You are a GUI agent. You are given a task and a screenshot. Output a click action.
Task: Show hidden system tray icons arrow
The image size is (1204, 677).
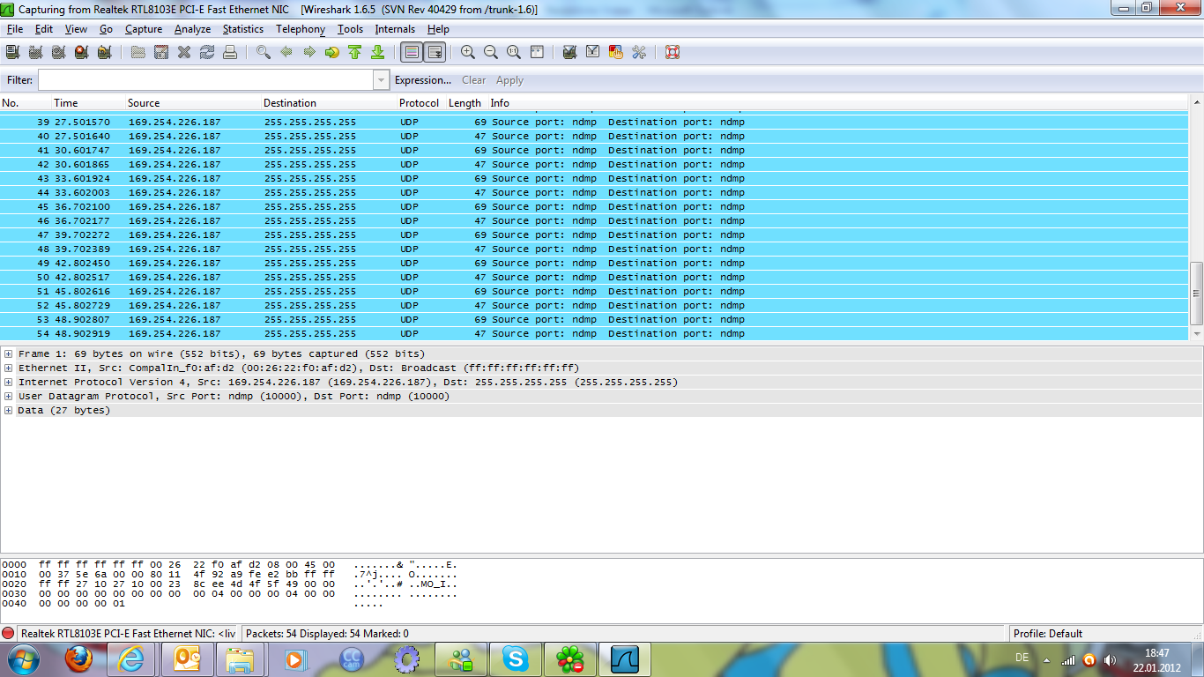click(x=1046, y=659)
